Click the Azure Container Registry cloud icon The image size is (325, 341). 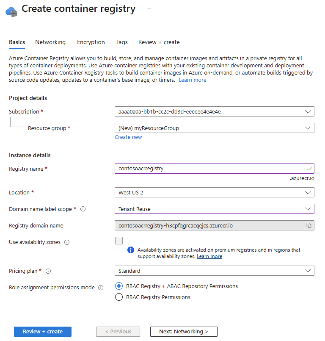(x=11, y=11)
